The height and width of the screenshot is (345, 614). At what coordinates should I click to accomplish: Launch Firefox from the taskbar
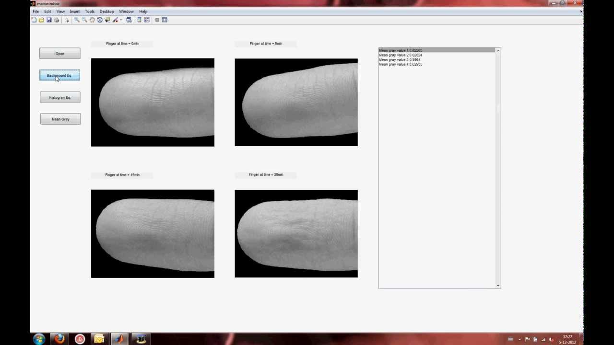pyautogui.click(x=59, y=339)
